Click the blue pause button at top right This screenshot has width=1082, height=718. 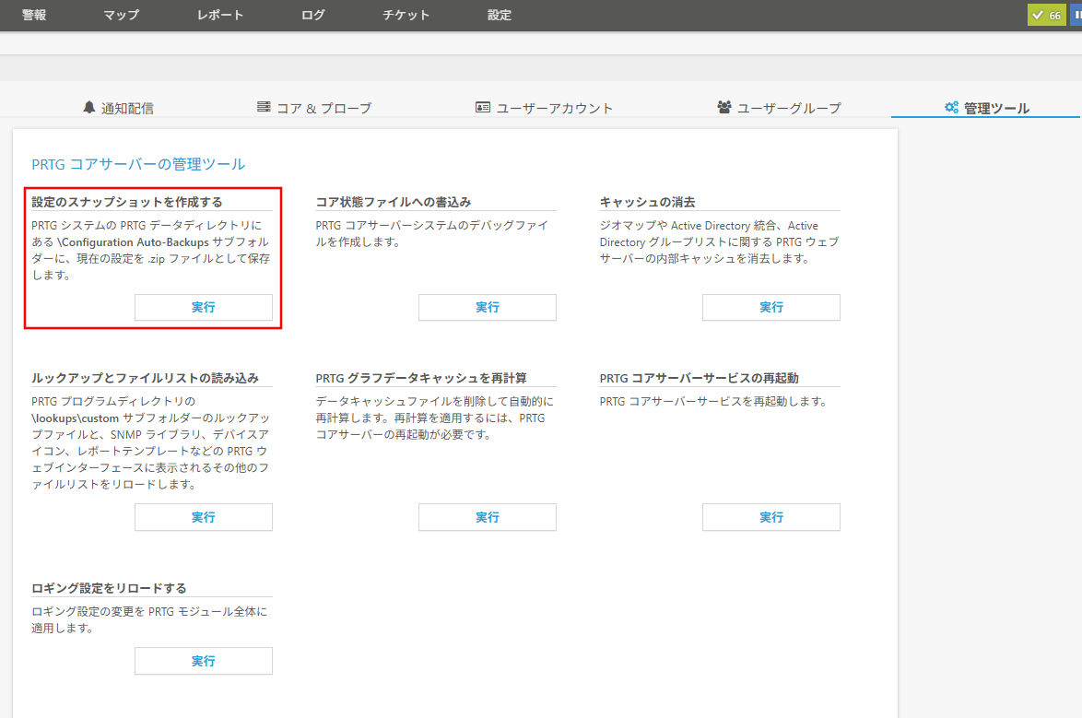point(1076,15)
